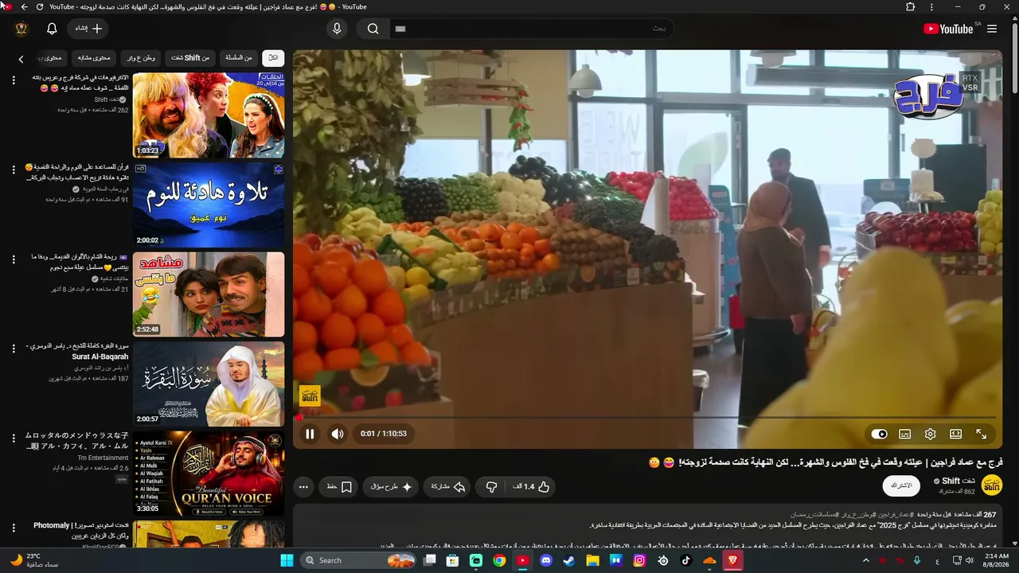1019x573 pixels.
Task: Reload the page with refresh icon
Action: [40, 7]
